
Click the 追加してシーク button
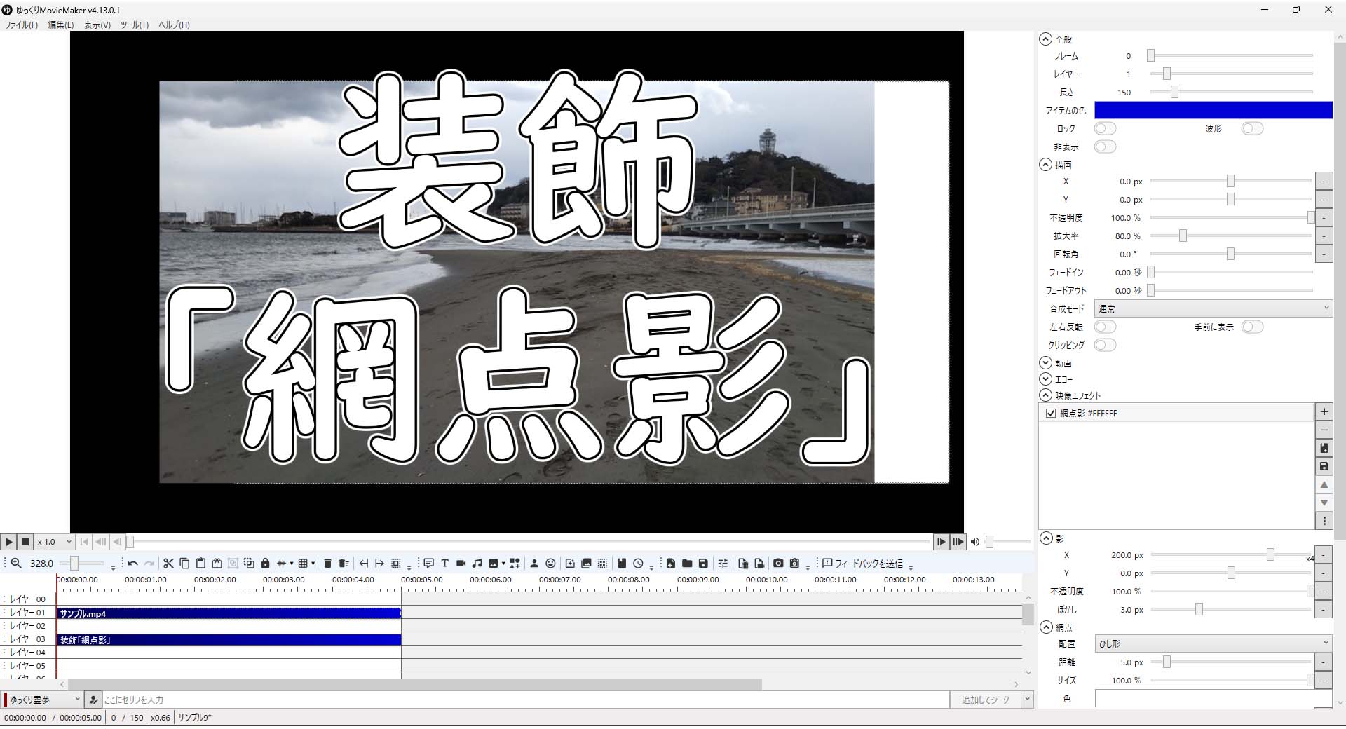pyautogui.click(x=985, y=700)
